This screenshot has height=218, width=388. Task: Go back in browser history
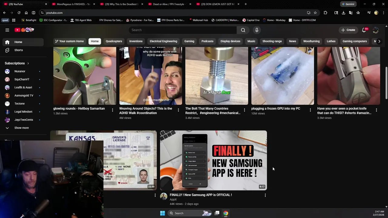[x=4, y=13]
